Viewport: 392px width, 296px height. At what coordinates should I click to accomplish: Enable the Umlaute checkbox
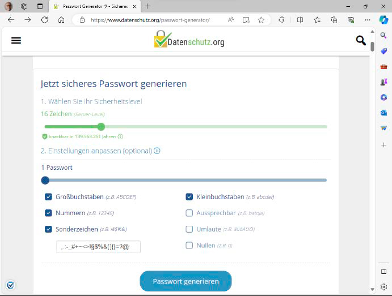[189, 229]
